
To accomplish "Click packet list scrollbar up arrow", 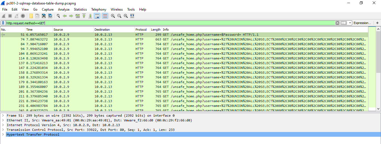I will (378, 29).
